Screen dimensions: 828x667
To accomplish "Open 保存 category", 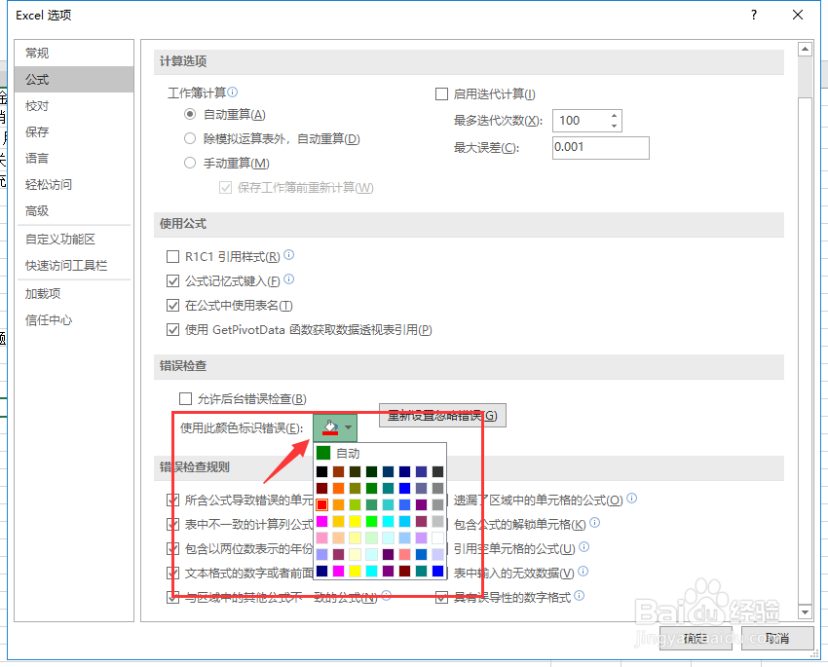I will [74, 131].
